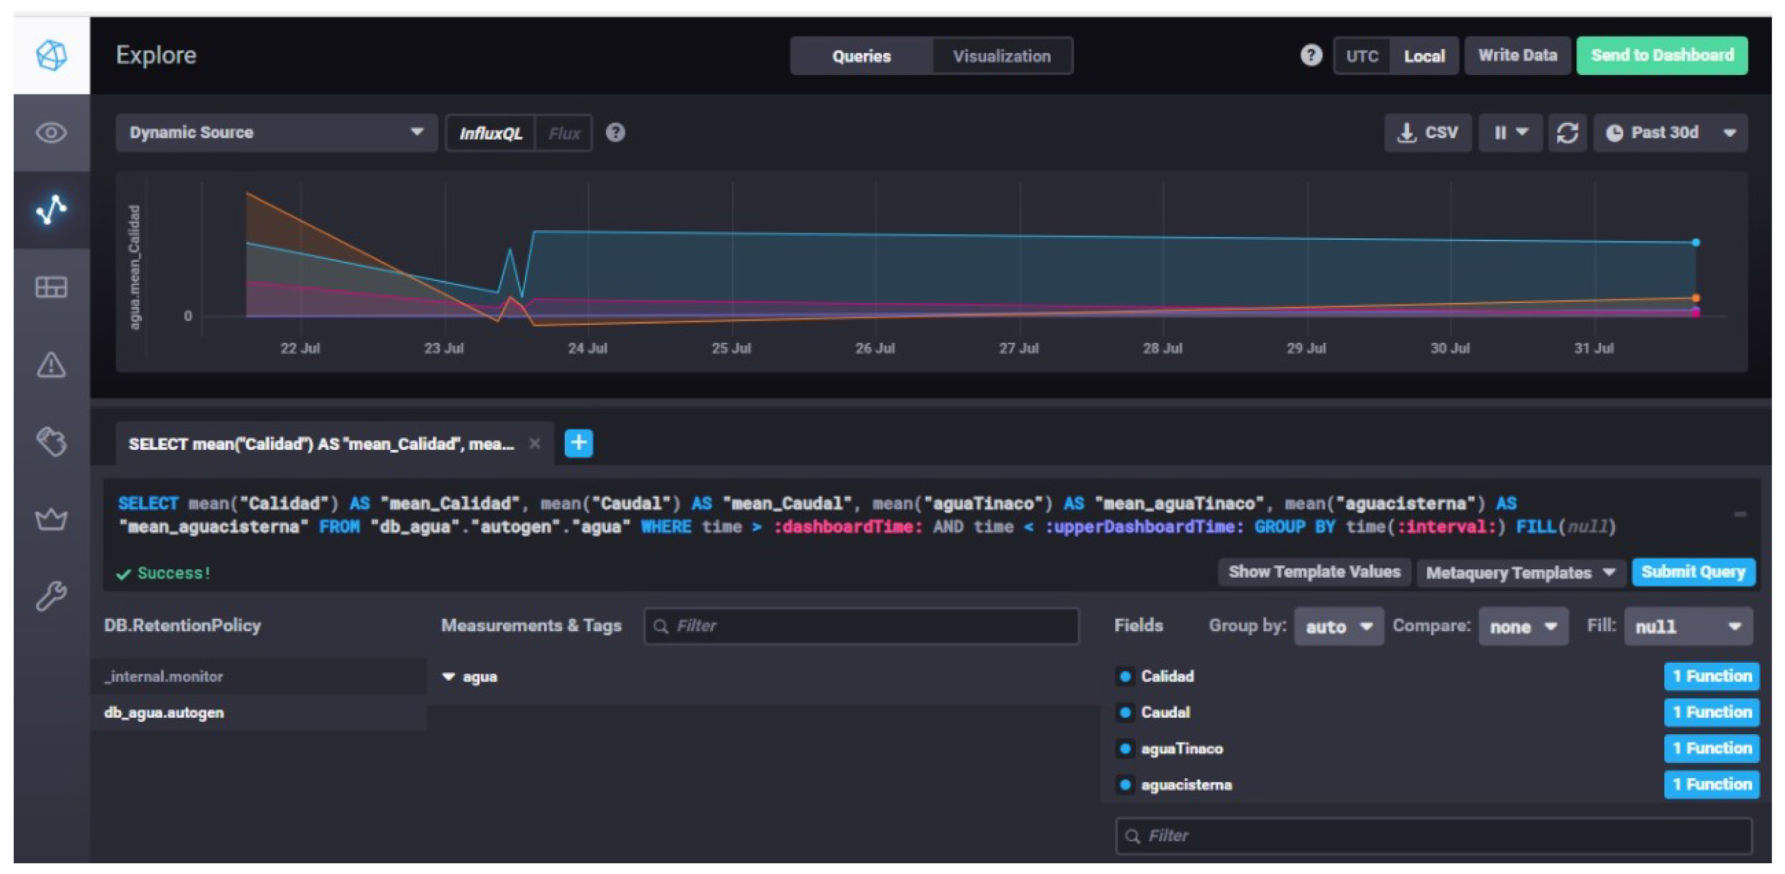Switch to the Visualization tab

pos(1001,56)
